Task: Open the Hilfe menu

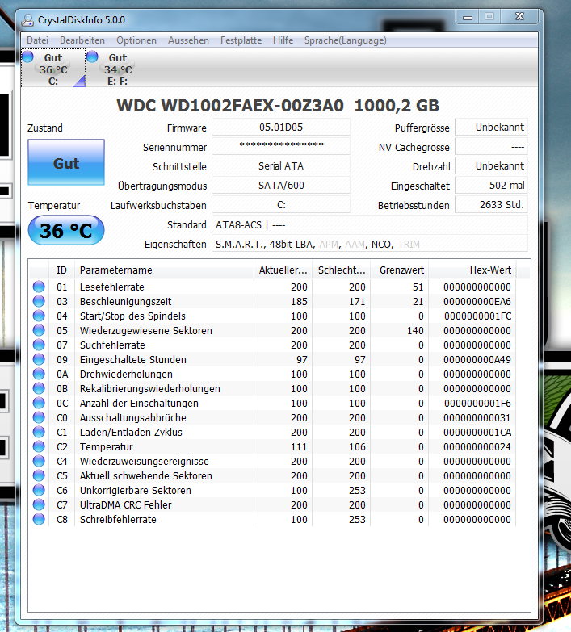Action: point(283,40)
